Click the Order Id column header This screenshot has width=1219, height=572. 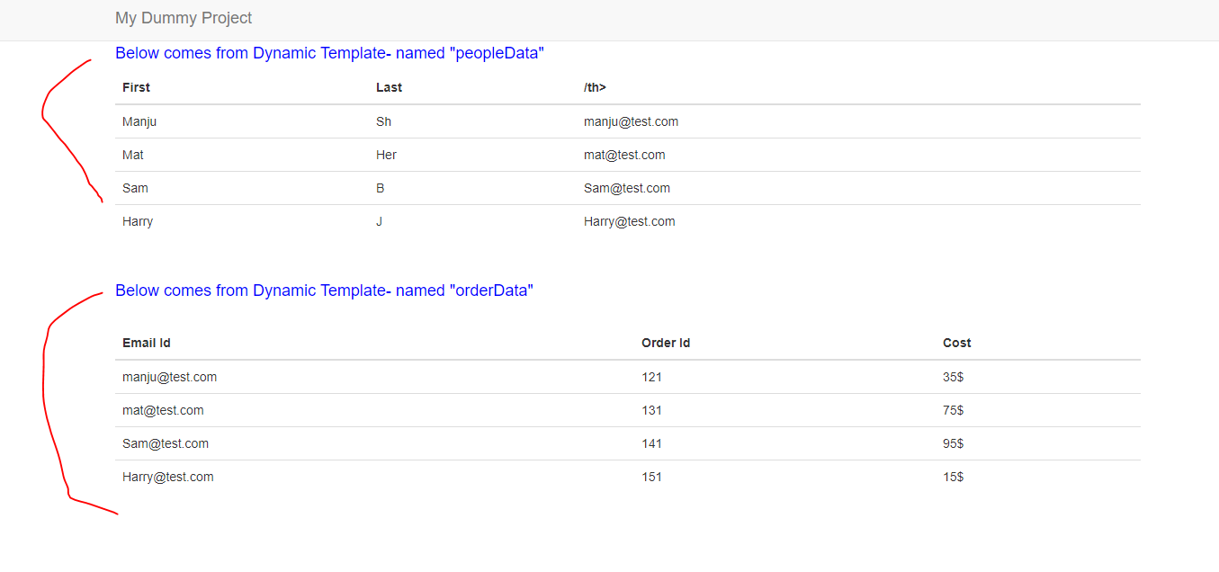click(x=666, y=343)
